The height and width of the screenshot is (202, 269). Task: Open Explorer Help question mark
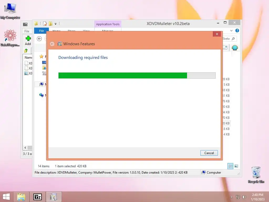pyautogui.click(x=237, y=31)
